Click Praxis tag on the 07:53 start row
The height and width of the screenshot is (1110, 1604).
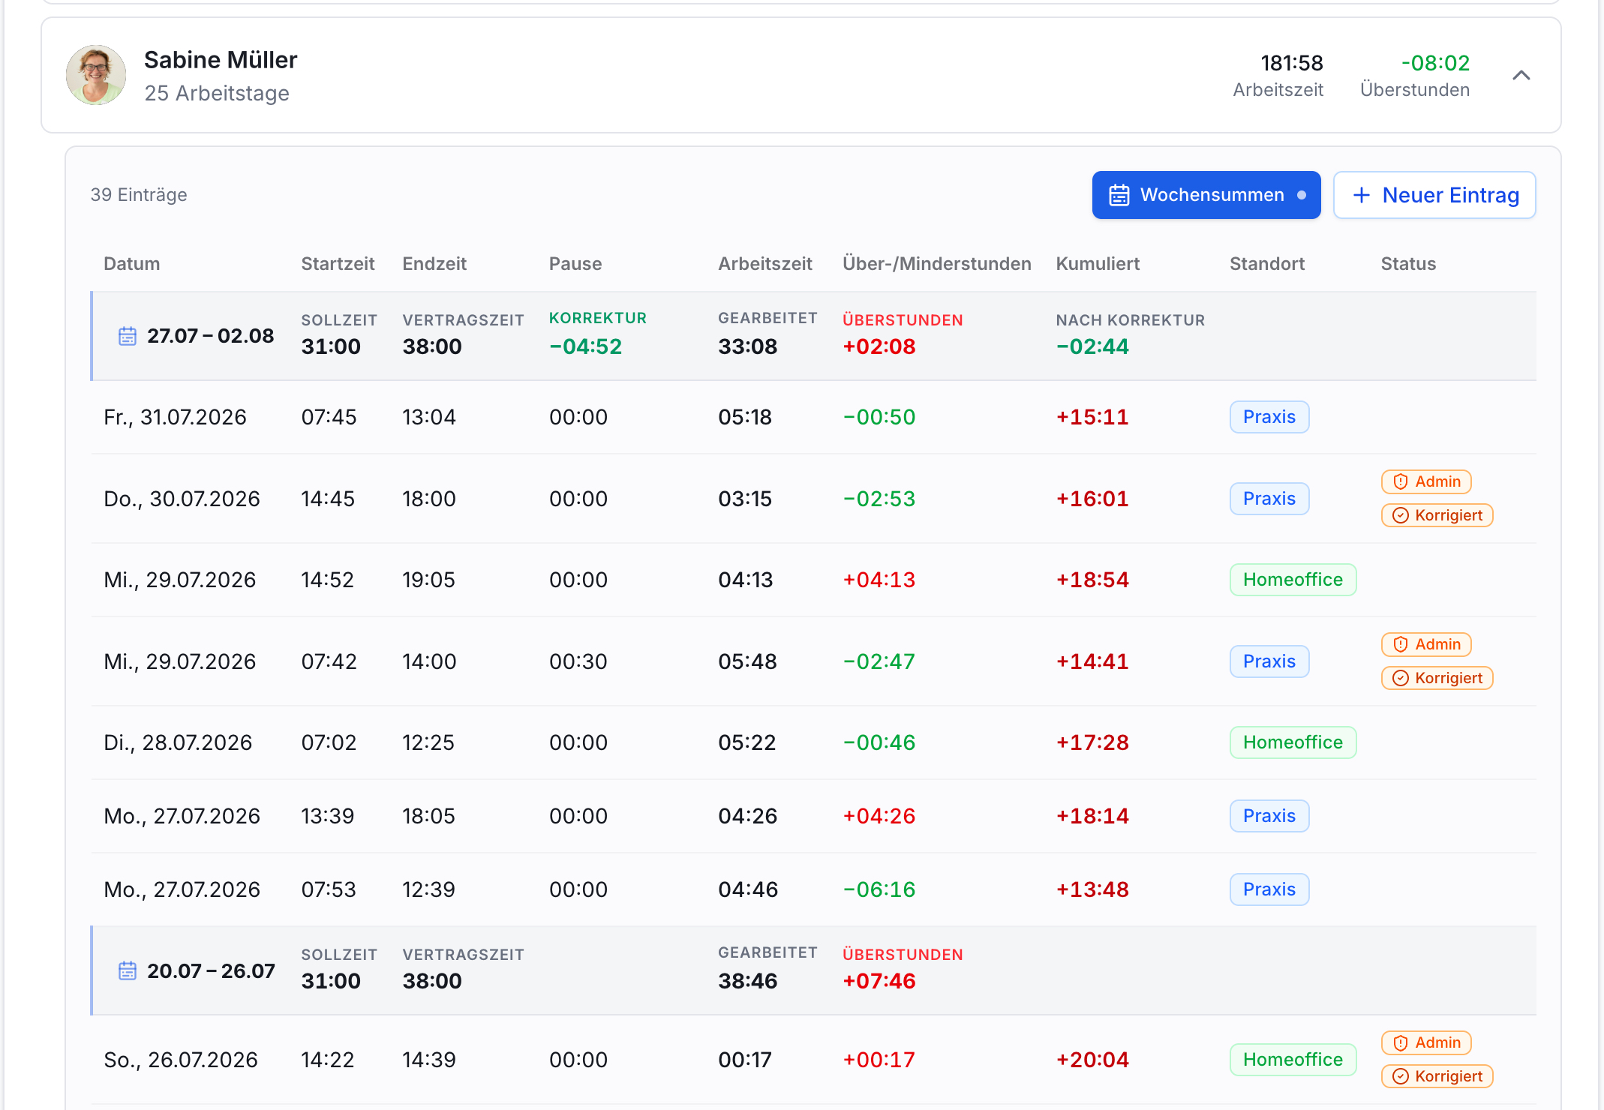pos(1269,889)
